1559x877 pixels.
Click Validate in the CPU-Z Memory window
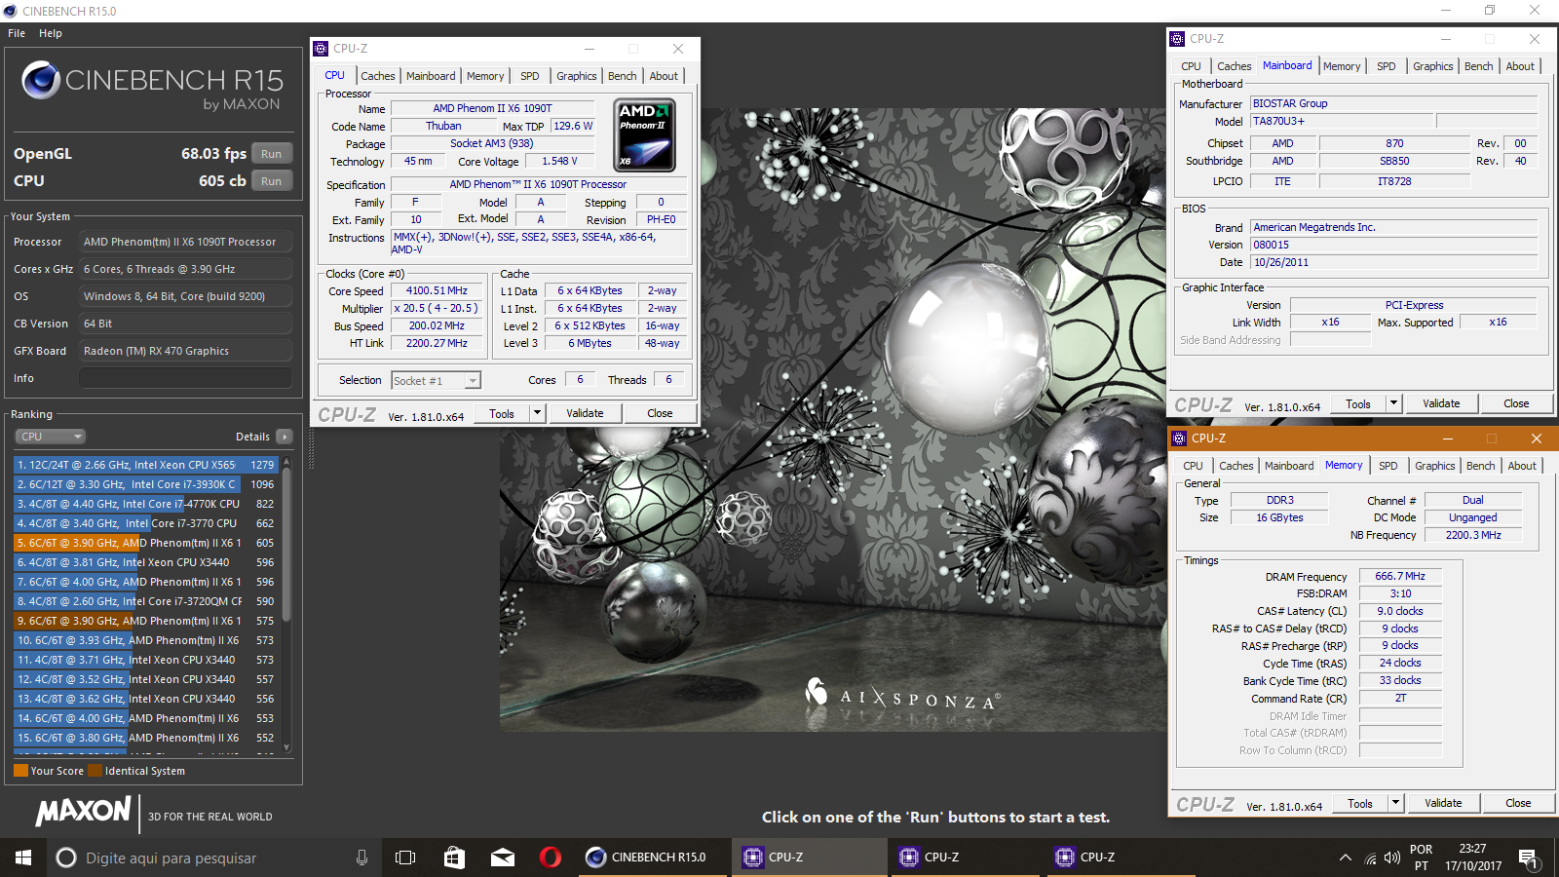click(x=1443, y=803)
